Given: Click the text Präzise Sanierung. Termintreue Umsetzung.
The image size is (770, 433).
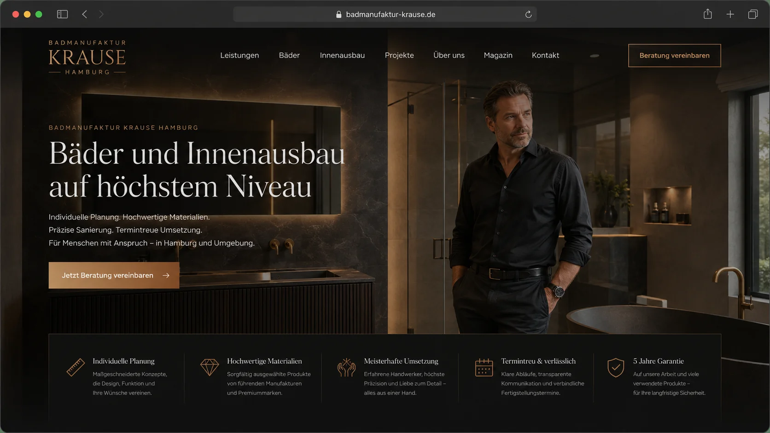Looking at the screenshot, I should [x=125, y=230].
